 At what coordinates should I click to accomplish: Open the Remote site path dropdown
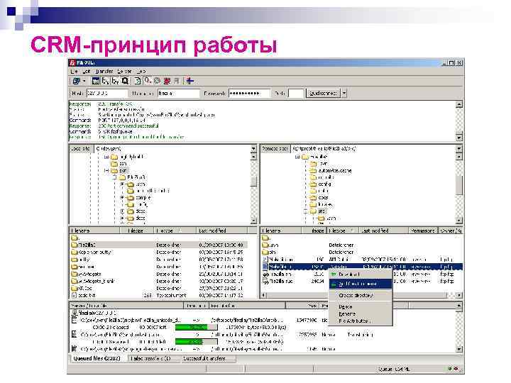coord(459,149)
